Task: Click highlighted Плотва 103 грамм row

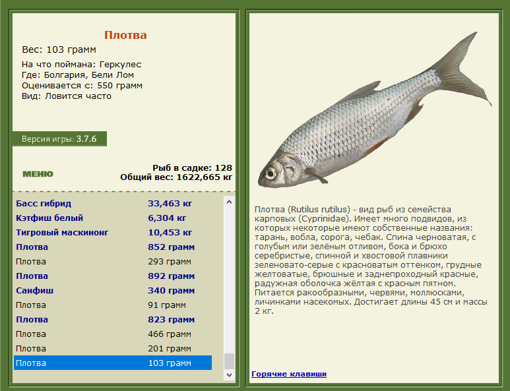Action: tap(113, 363)
